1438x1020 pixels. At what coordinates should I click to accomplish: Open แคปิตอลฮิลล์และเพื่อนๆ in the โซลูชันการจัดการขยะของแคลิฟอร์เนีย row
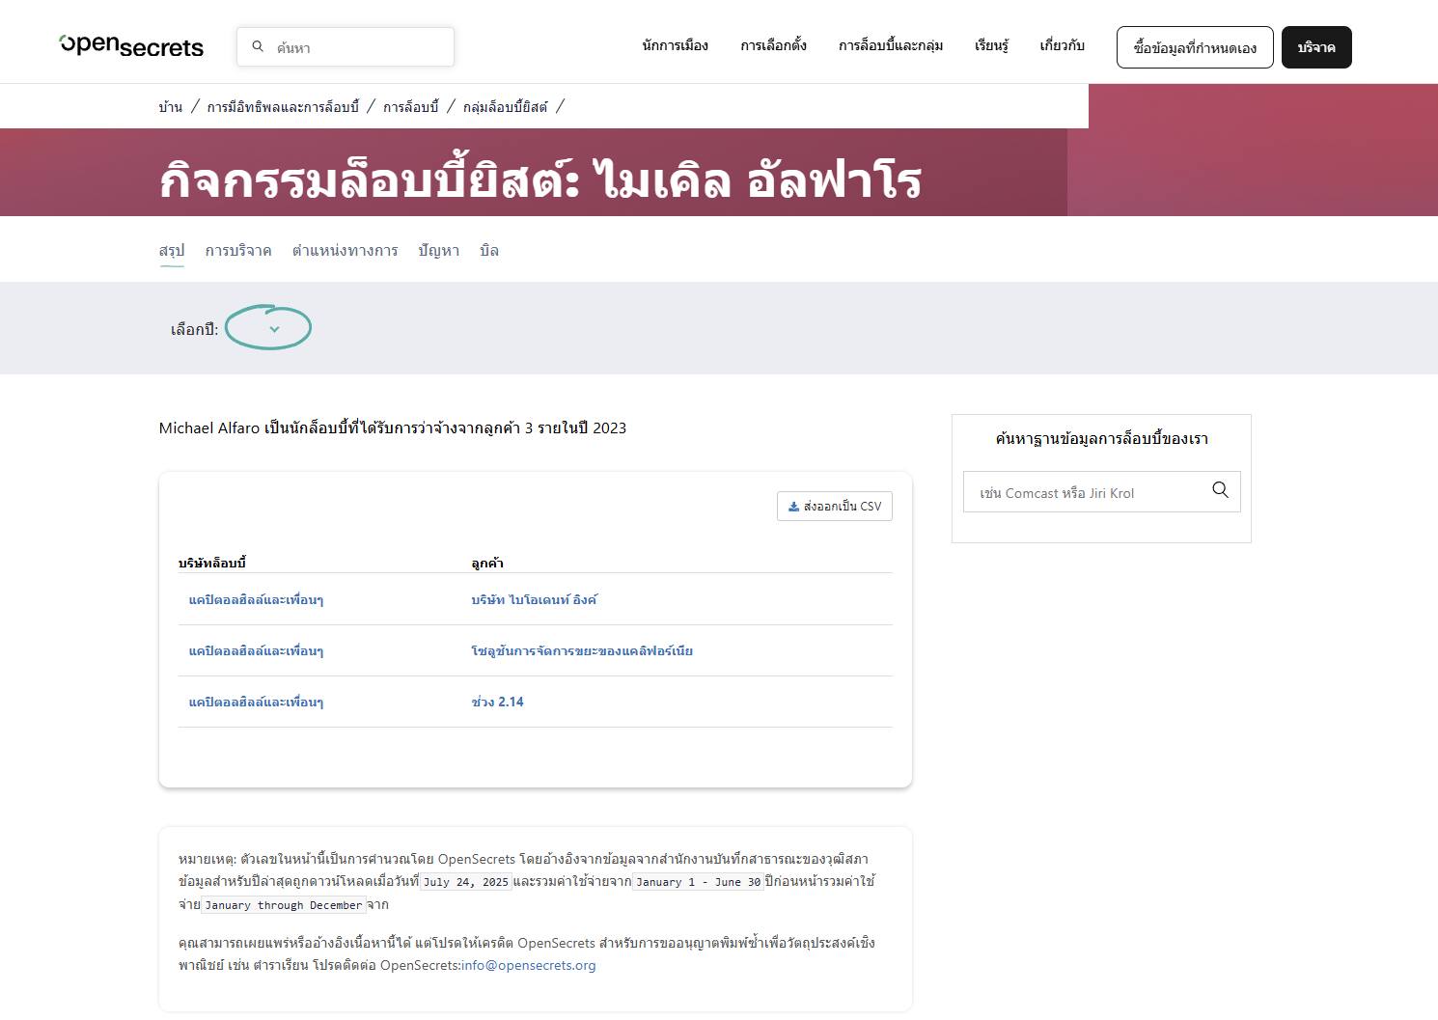pyautogui.click(x=256, y=651)
